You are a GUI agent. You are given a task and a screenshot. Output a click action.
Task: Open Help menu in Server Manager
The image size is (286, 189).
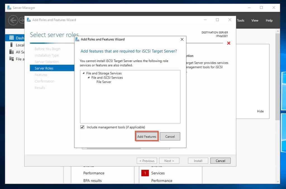pyautogui.click(x=269, y=20)
